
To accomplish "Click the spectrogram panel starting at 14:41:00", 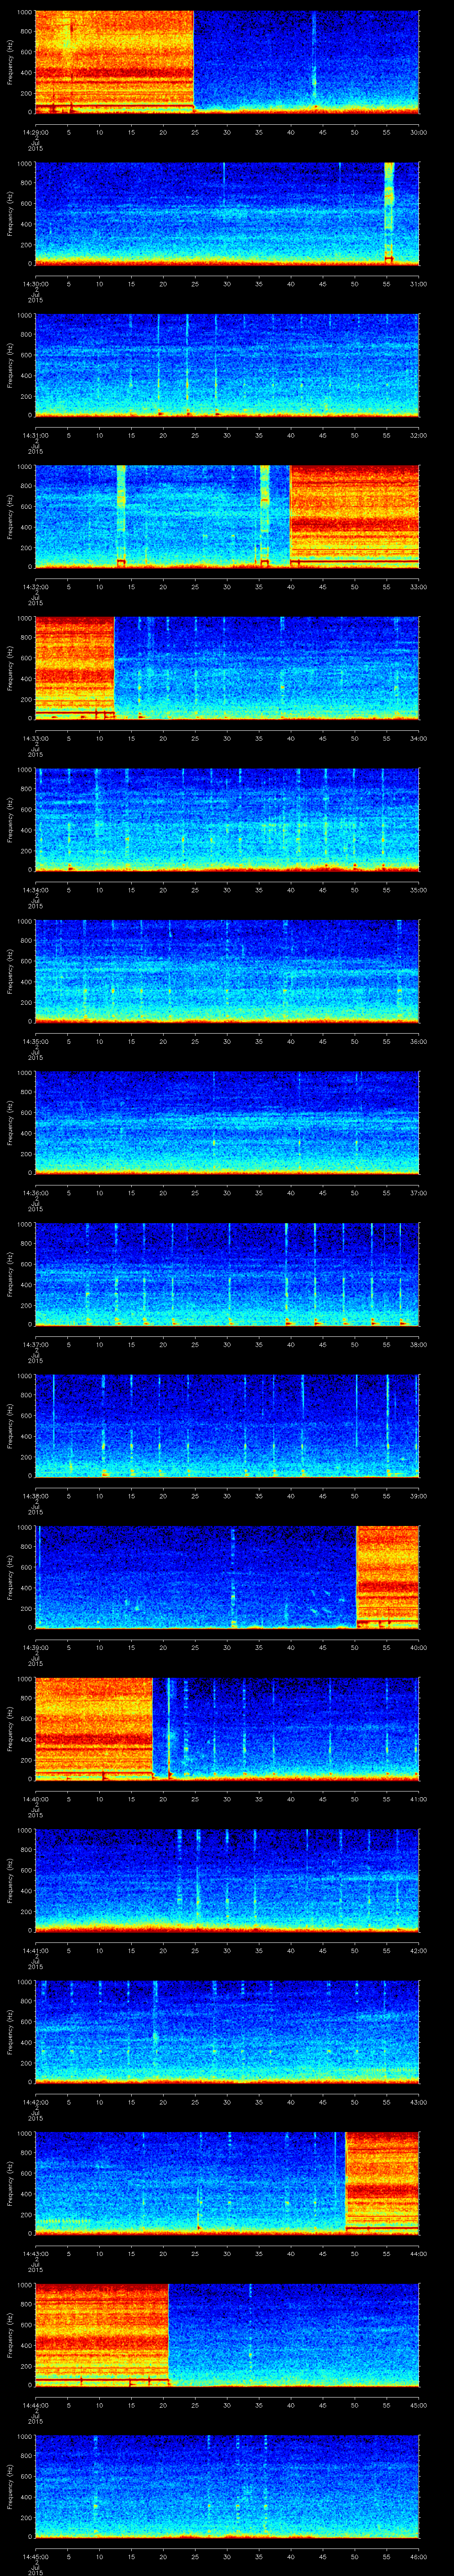I will point(227,1880).
